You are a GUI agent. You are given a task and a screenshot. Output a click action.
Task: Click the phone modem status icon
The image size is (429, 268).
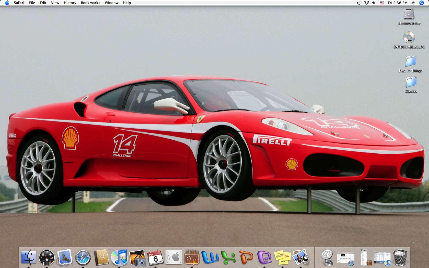(x=359, y=3)
